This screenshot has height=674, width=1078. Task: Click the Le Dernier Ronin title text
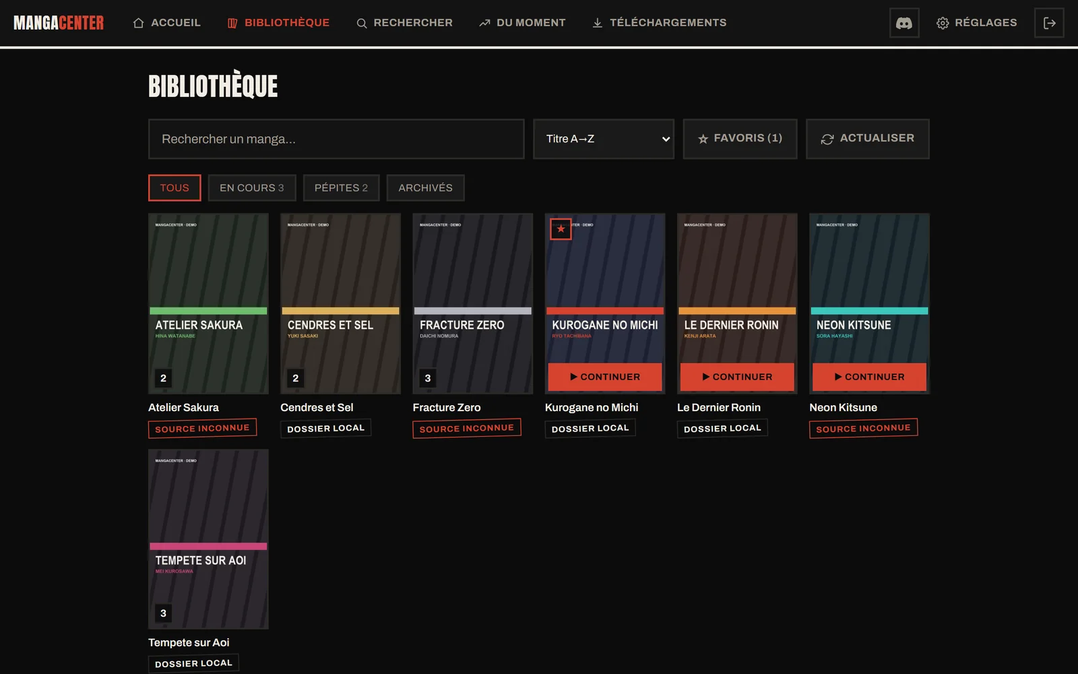click(x=719, y=408)
